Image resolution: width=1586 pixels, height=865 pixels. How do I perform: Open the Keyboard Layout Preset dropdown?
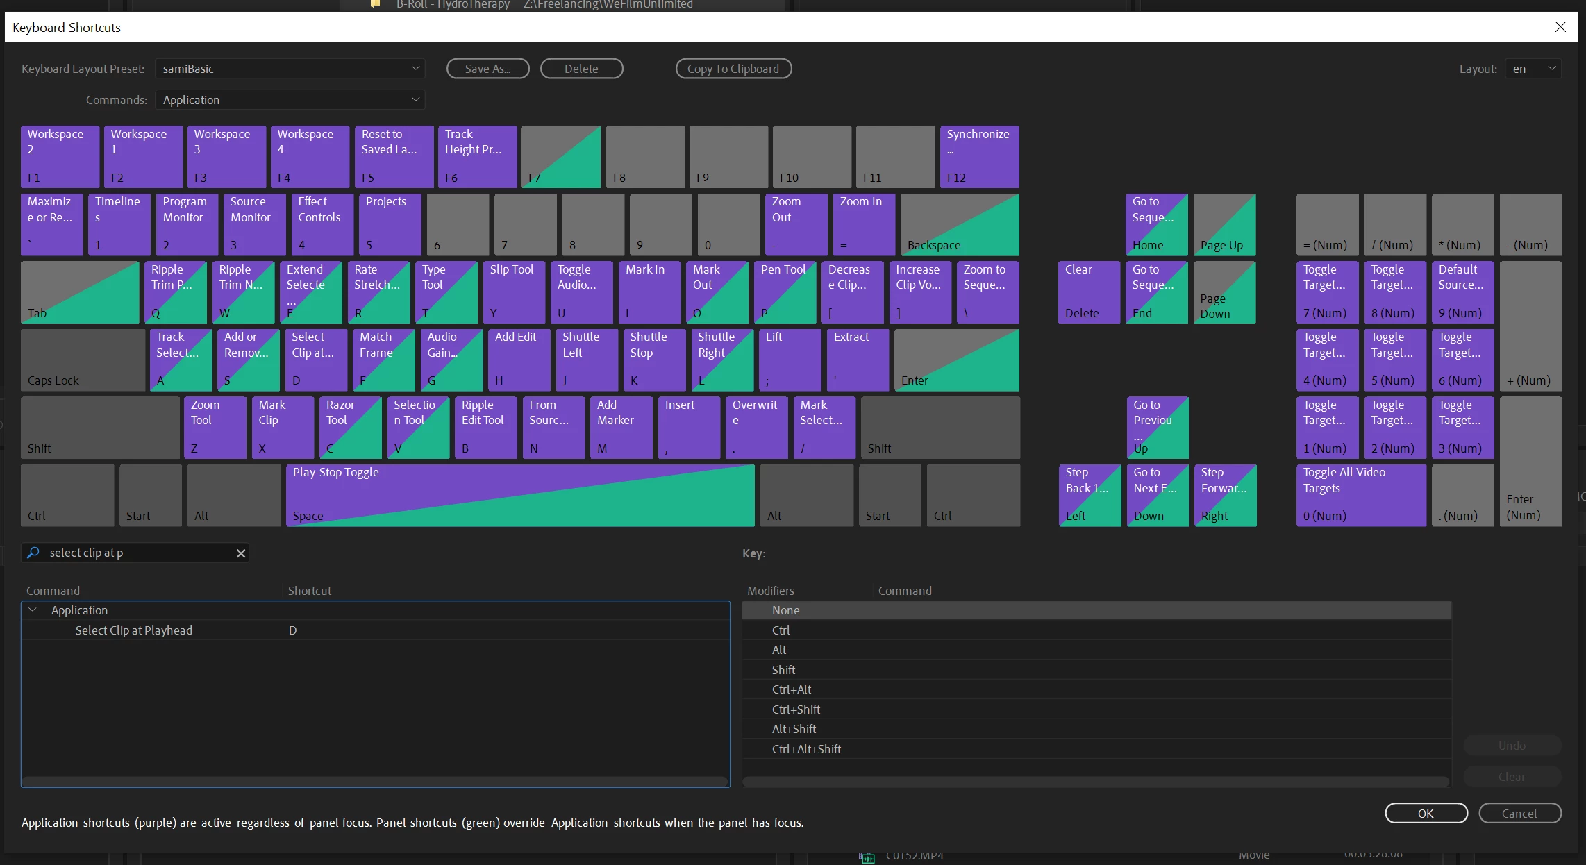(290, 69)
